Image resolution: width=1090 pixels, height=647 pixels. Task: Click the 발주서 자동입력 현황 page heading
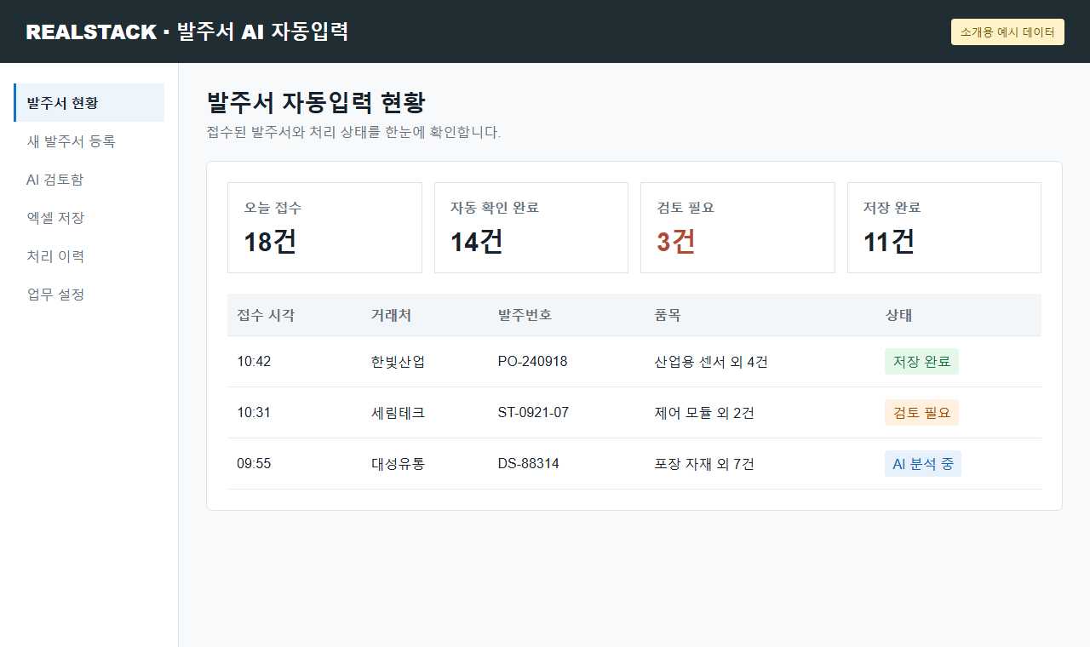(316, 103)
